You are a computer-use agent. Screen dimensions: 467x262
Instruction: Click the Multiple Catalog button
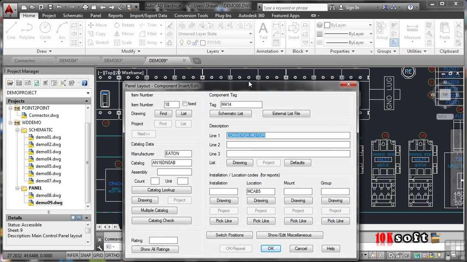point(154,210)
